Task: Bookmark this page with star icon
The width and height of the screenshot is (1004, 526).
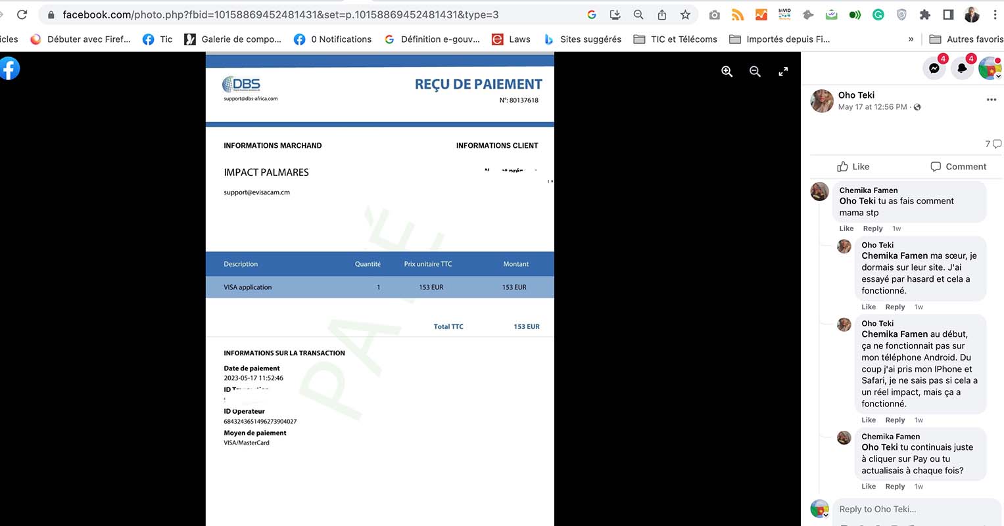Action: click(685, 14)
